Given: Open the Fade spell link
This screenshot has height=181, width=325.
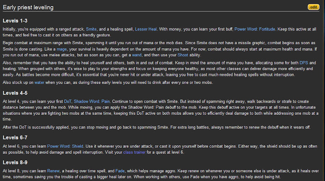Looking at the screenshot, I should point(120,171).
